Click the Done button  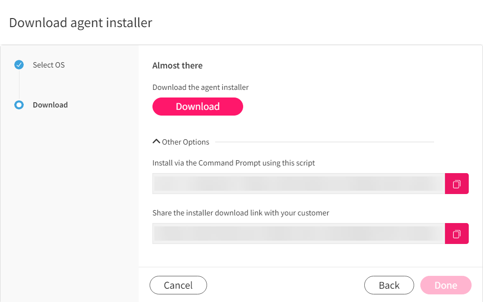446,285
